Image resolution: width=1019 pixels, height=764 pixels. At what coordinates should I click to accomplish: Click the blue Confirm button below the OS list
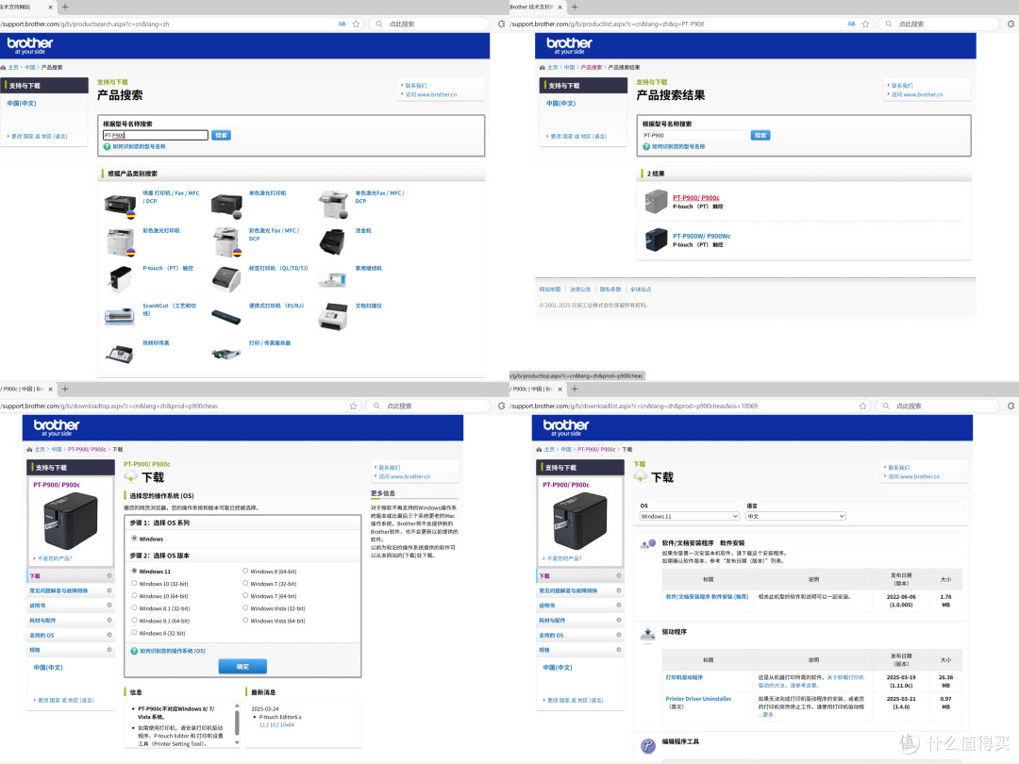[242, 667]
